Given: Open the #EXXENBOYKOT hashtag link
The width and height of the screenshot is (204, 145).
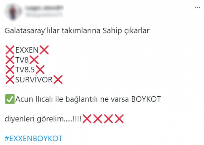Looking at the screenshot, I should click(33, 138).
